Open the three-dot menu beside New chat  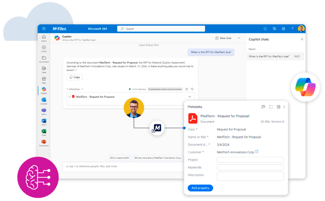[239, 38]
